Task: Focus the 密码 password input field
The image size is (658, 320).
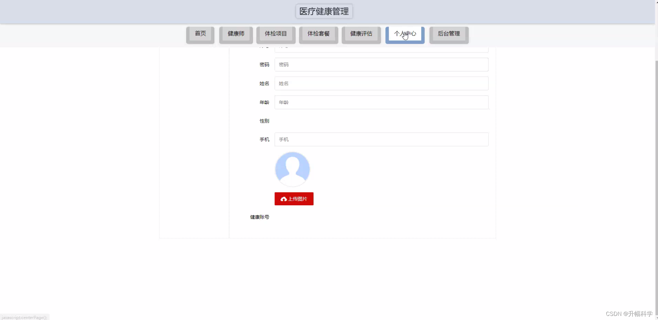Action: 381,64
